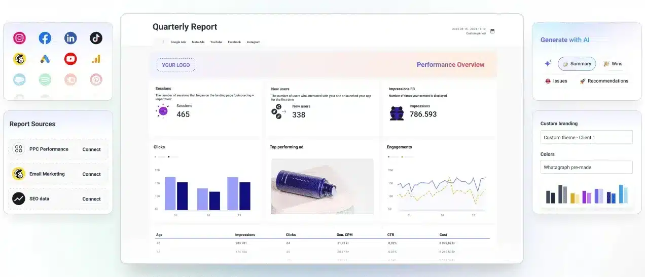Expand the Whatagraph pre-made colors dropdown
The image size is (645, 277).
click(586, 167)
